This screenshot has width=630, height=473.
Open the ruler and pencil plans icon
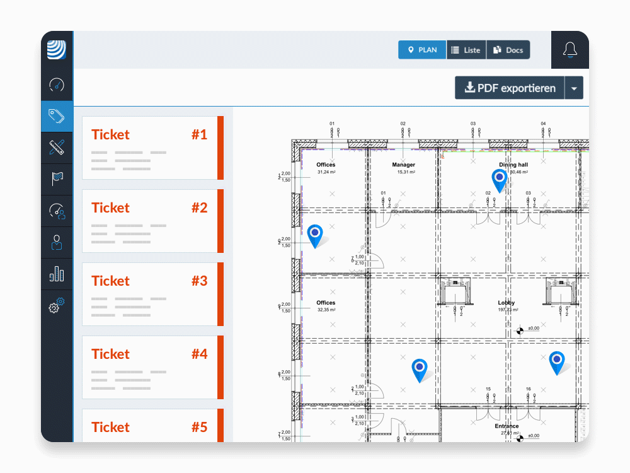[x=57, y=148]
